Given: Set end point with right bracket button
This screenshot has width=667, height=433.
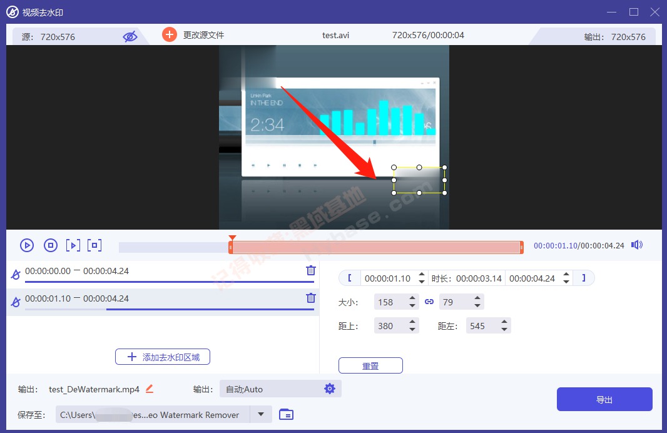Looking at the screenshot, I should pos(584,278).
